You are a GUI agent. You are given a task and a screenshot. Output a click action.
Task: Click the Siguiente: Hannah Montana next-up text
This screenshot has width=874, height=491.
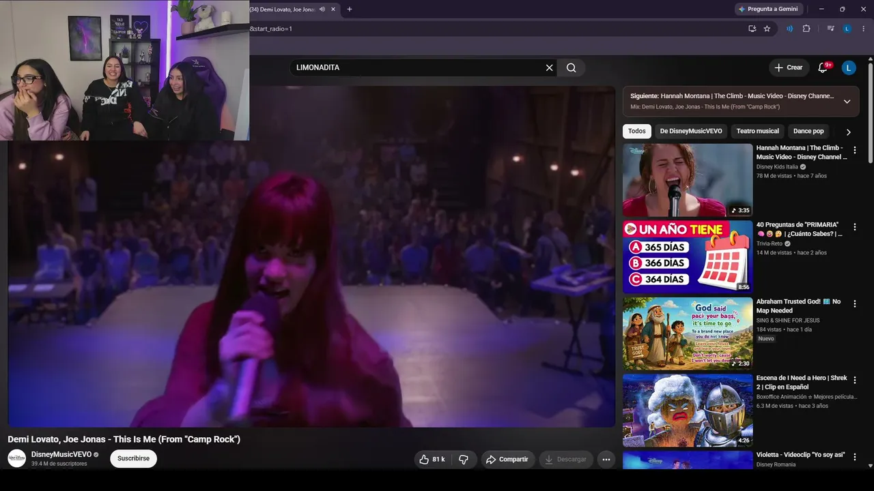tap(732, 96)
